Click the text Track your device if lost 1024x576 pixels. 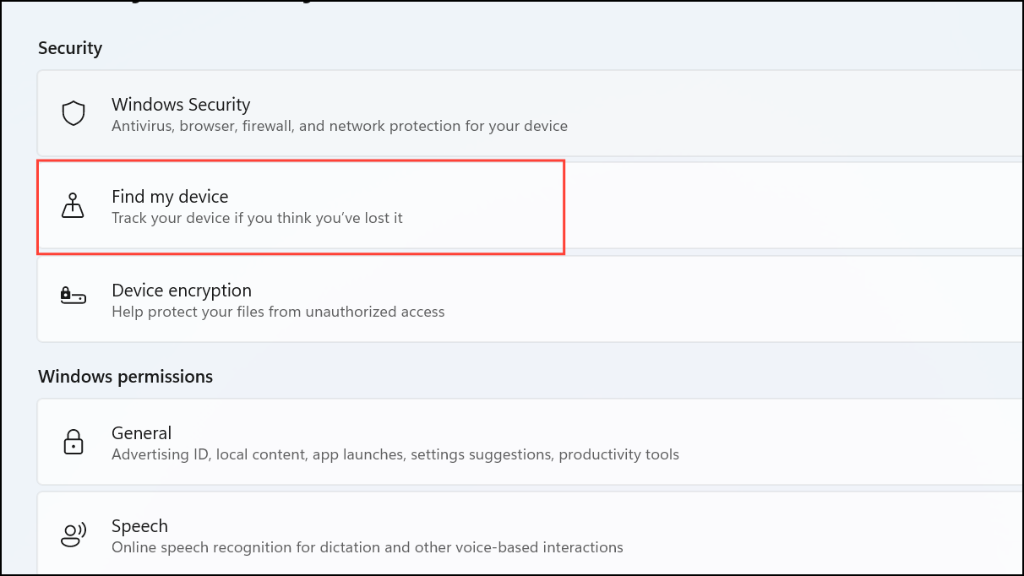click(258, 217)
